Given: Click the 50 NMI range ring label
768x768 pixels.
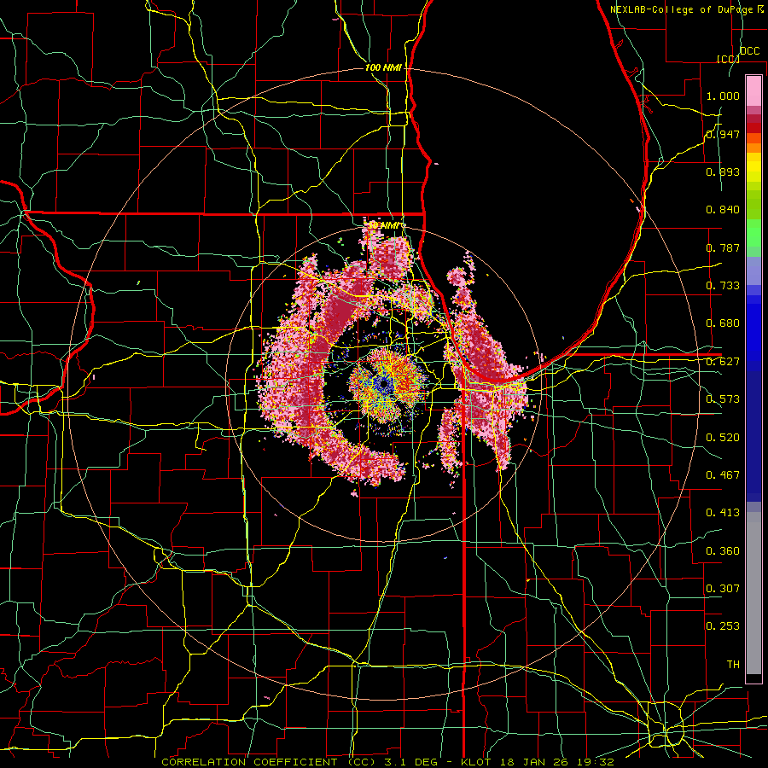Looking at the screenshot, I should point(384,224).
